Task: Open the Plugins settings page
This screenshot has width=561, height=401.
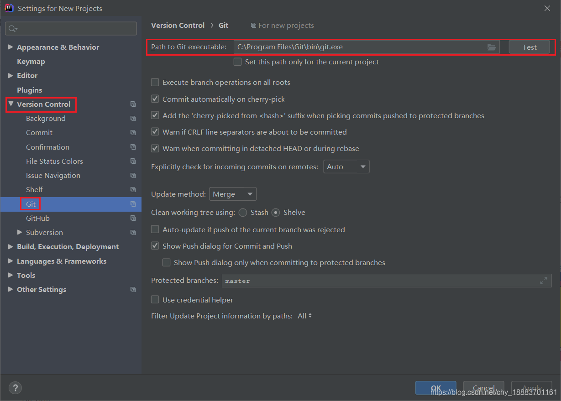Action: (x=29, y=90)
